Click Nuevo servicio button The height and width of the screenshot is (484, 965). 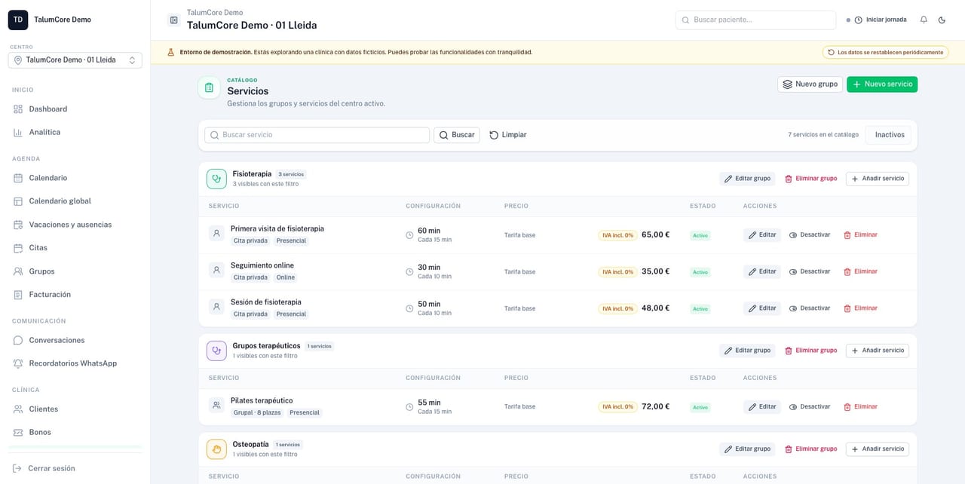[x=882, y=84]
